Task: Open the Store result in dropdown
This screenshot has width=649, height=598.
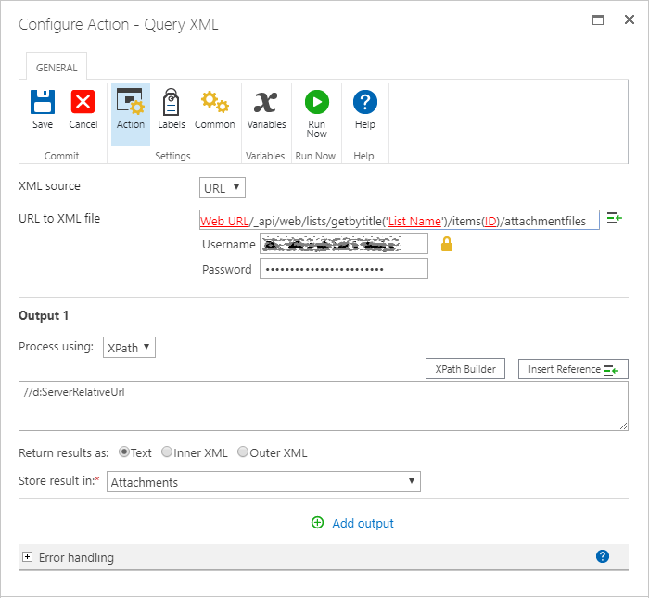Action: click(x=263, y=482)
